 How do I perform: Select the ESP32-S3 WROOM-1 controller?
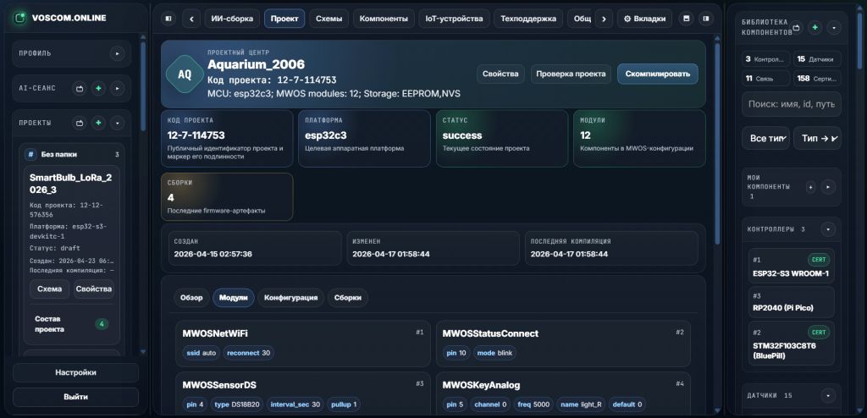click(x=792, y=266)
